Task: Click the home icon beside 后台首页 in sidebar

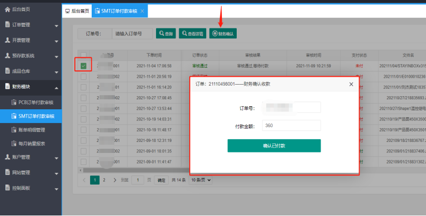Action: (7, 10)
